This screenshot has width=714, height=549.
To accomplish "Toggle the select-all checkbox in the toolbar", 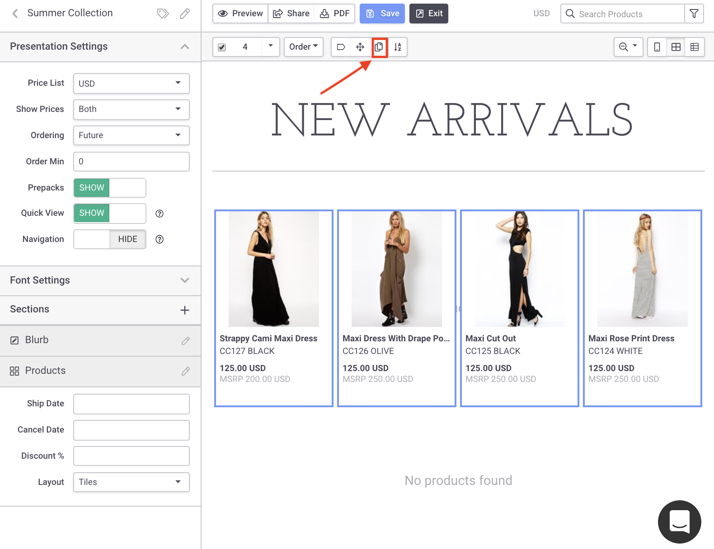I will point(222,47).
